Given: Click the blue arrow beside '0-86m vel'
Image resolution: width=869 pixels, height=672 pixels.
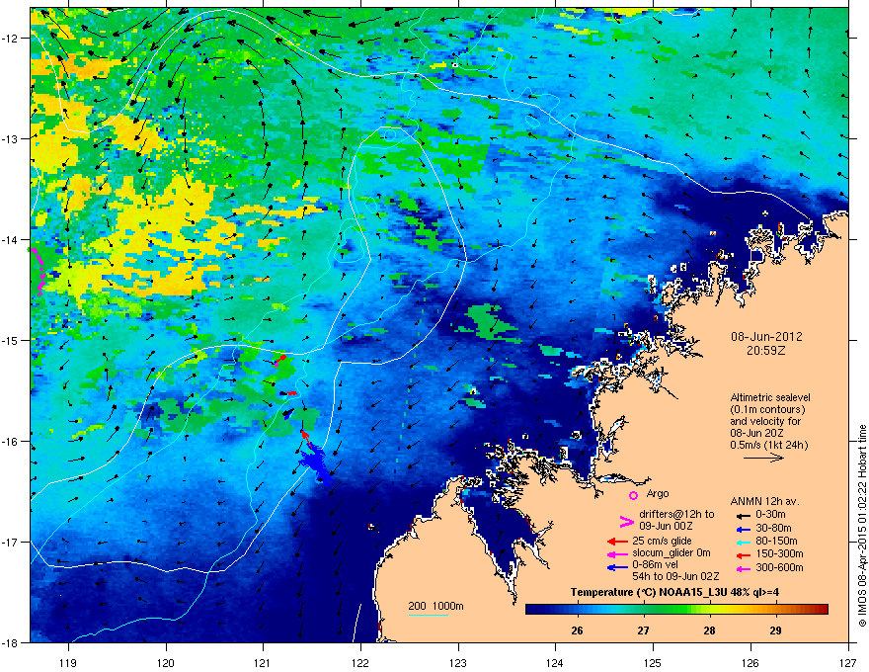Looking at the screenshot, I should click(617, 566).
